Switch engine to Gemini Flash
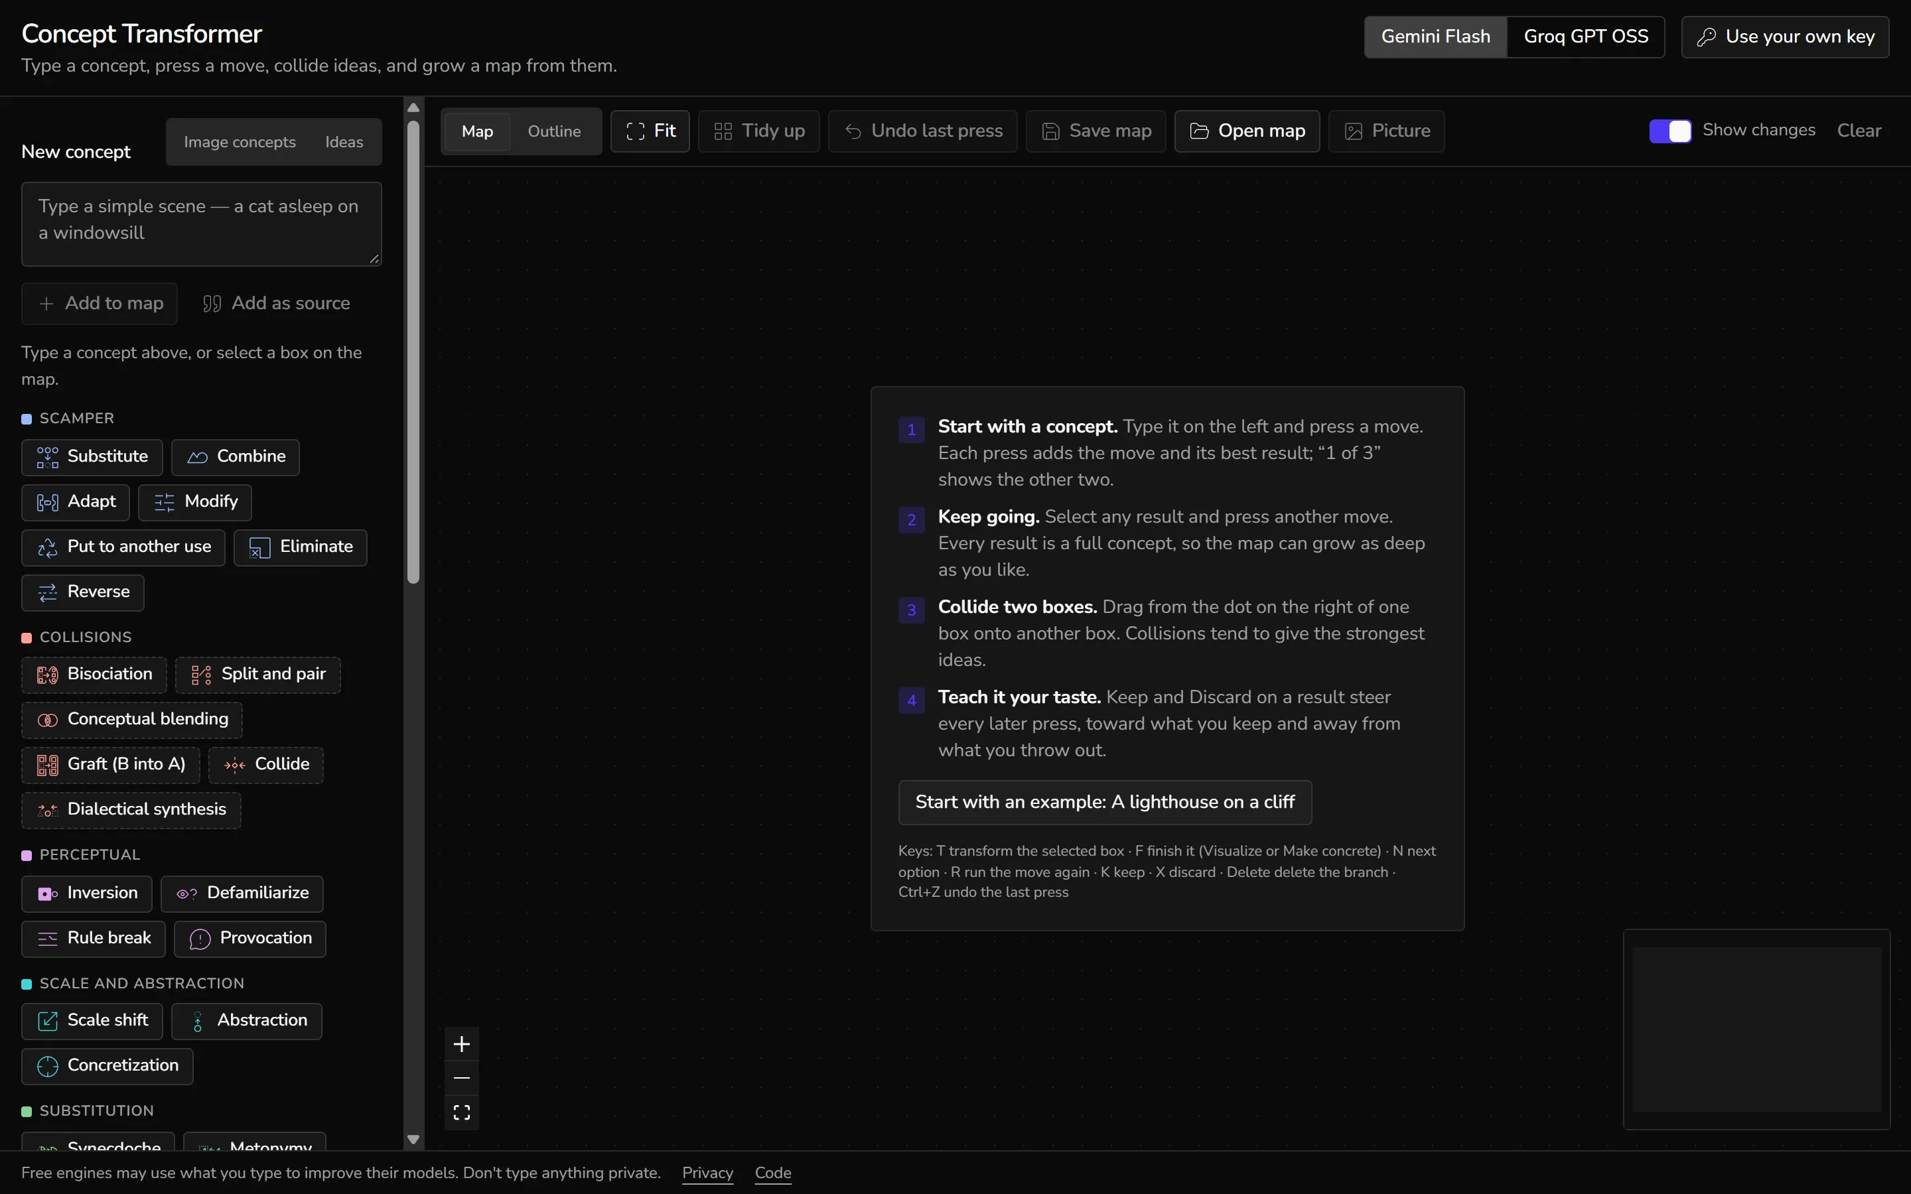Image resolution: width=1911 pixels, height=1194 pixels. [1436, 37]
